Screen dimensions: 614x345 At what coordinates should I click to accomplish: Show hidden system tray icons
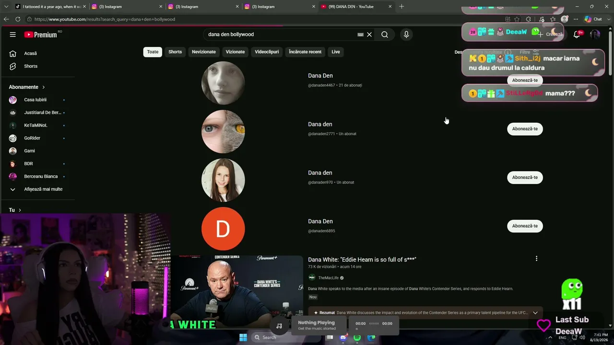(x=550, y=337)
